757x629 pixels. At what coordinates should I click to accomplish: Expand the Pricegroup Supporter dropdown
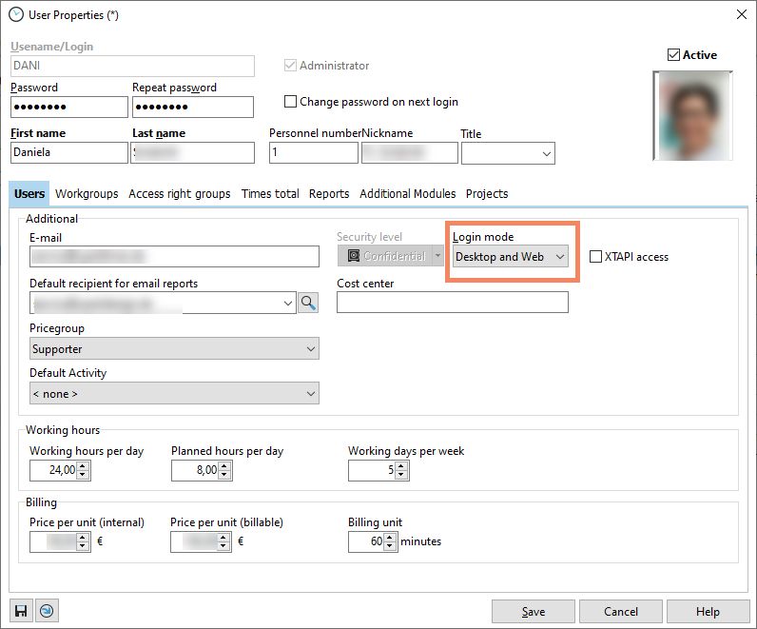pyautogui.click(x=174, y=349)
